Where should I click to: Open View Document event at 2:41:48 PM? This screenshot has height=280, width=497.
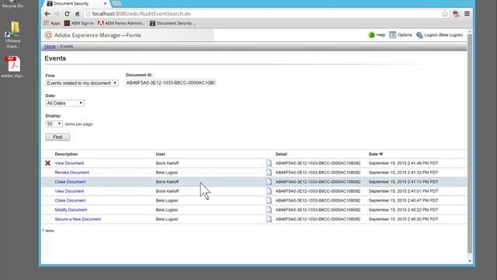tap(69, 163)
